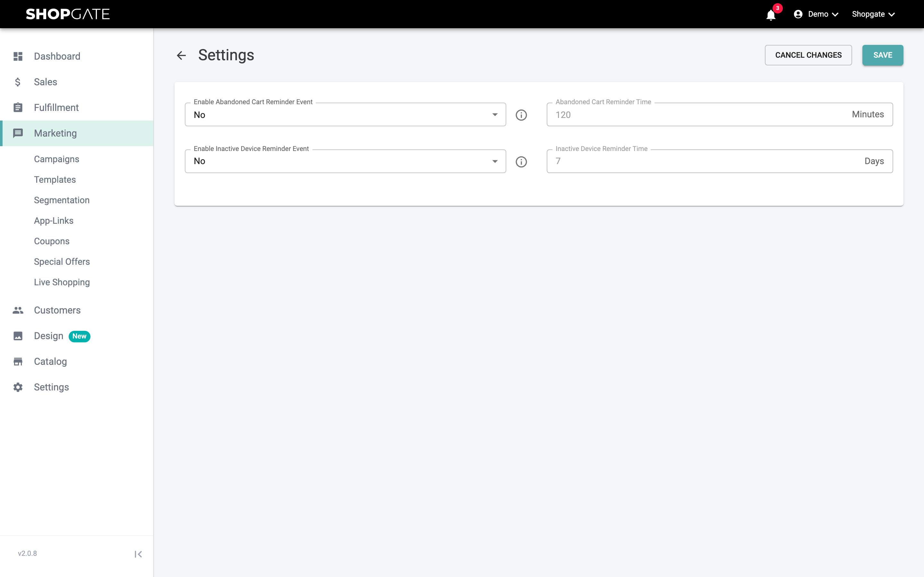Click the Settings page heading
The image size is (924, 577).
(x=226, y=55)
